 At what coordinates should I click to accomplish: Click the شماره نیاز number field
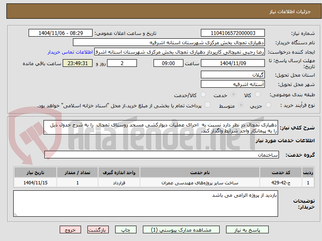pyautogui.click(x=233, y=33)
